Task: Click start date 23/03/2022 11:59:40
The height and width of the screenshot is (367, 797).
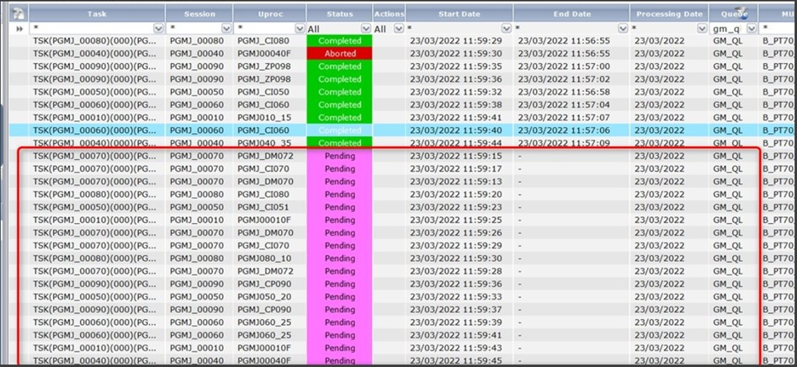Action: tap(456, 130)
